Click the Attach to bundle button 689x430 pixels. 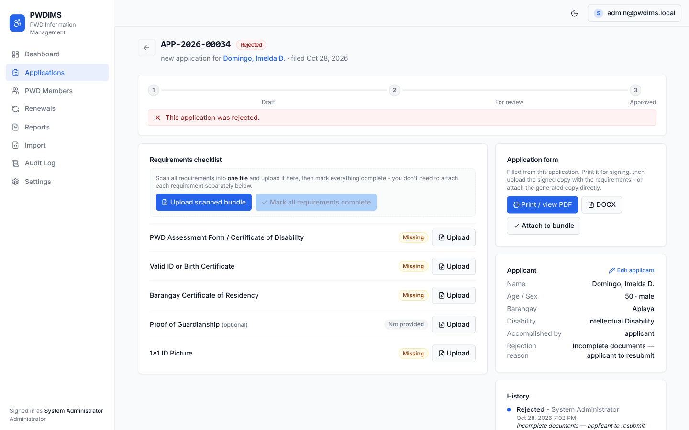544,226
